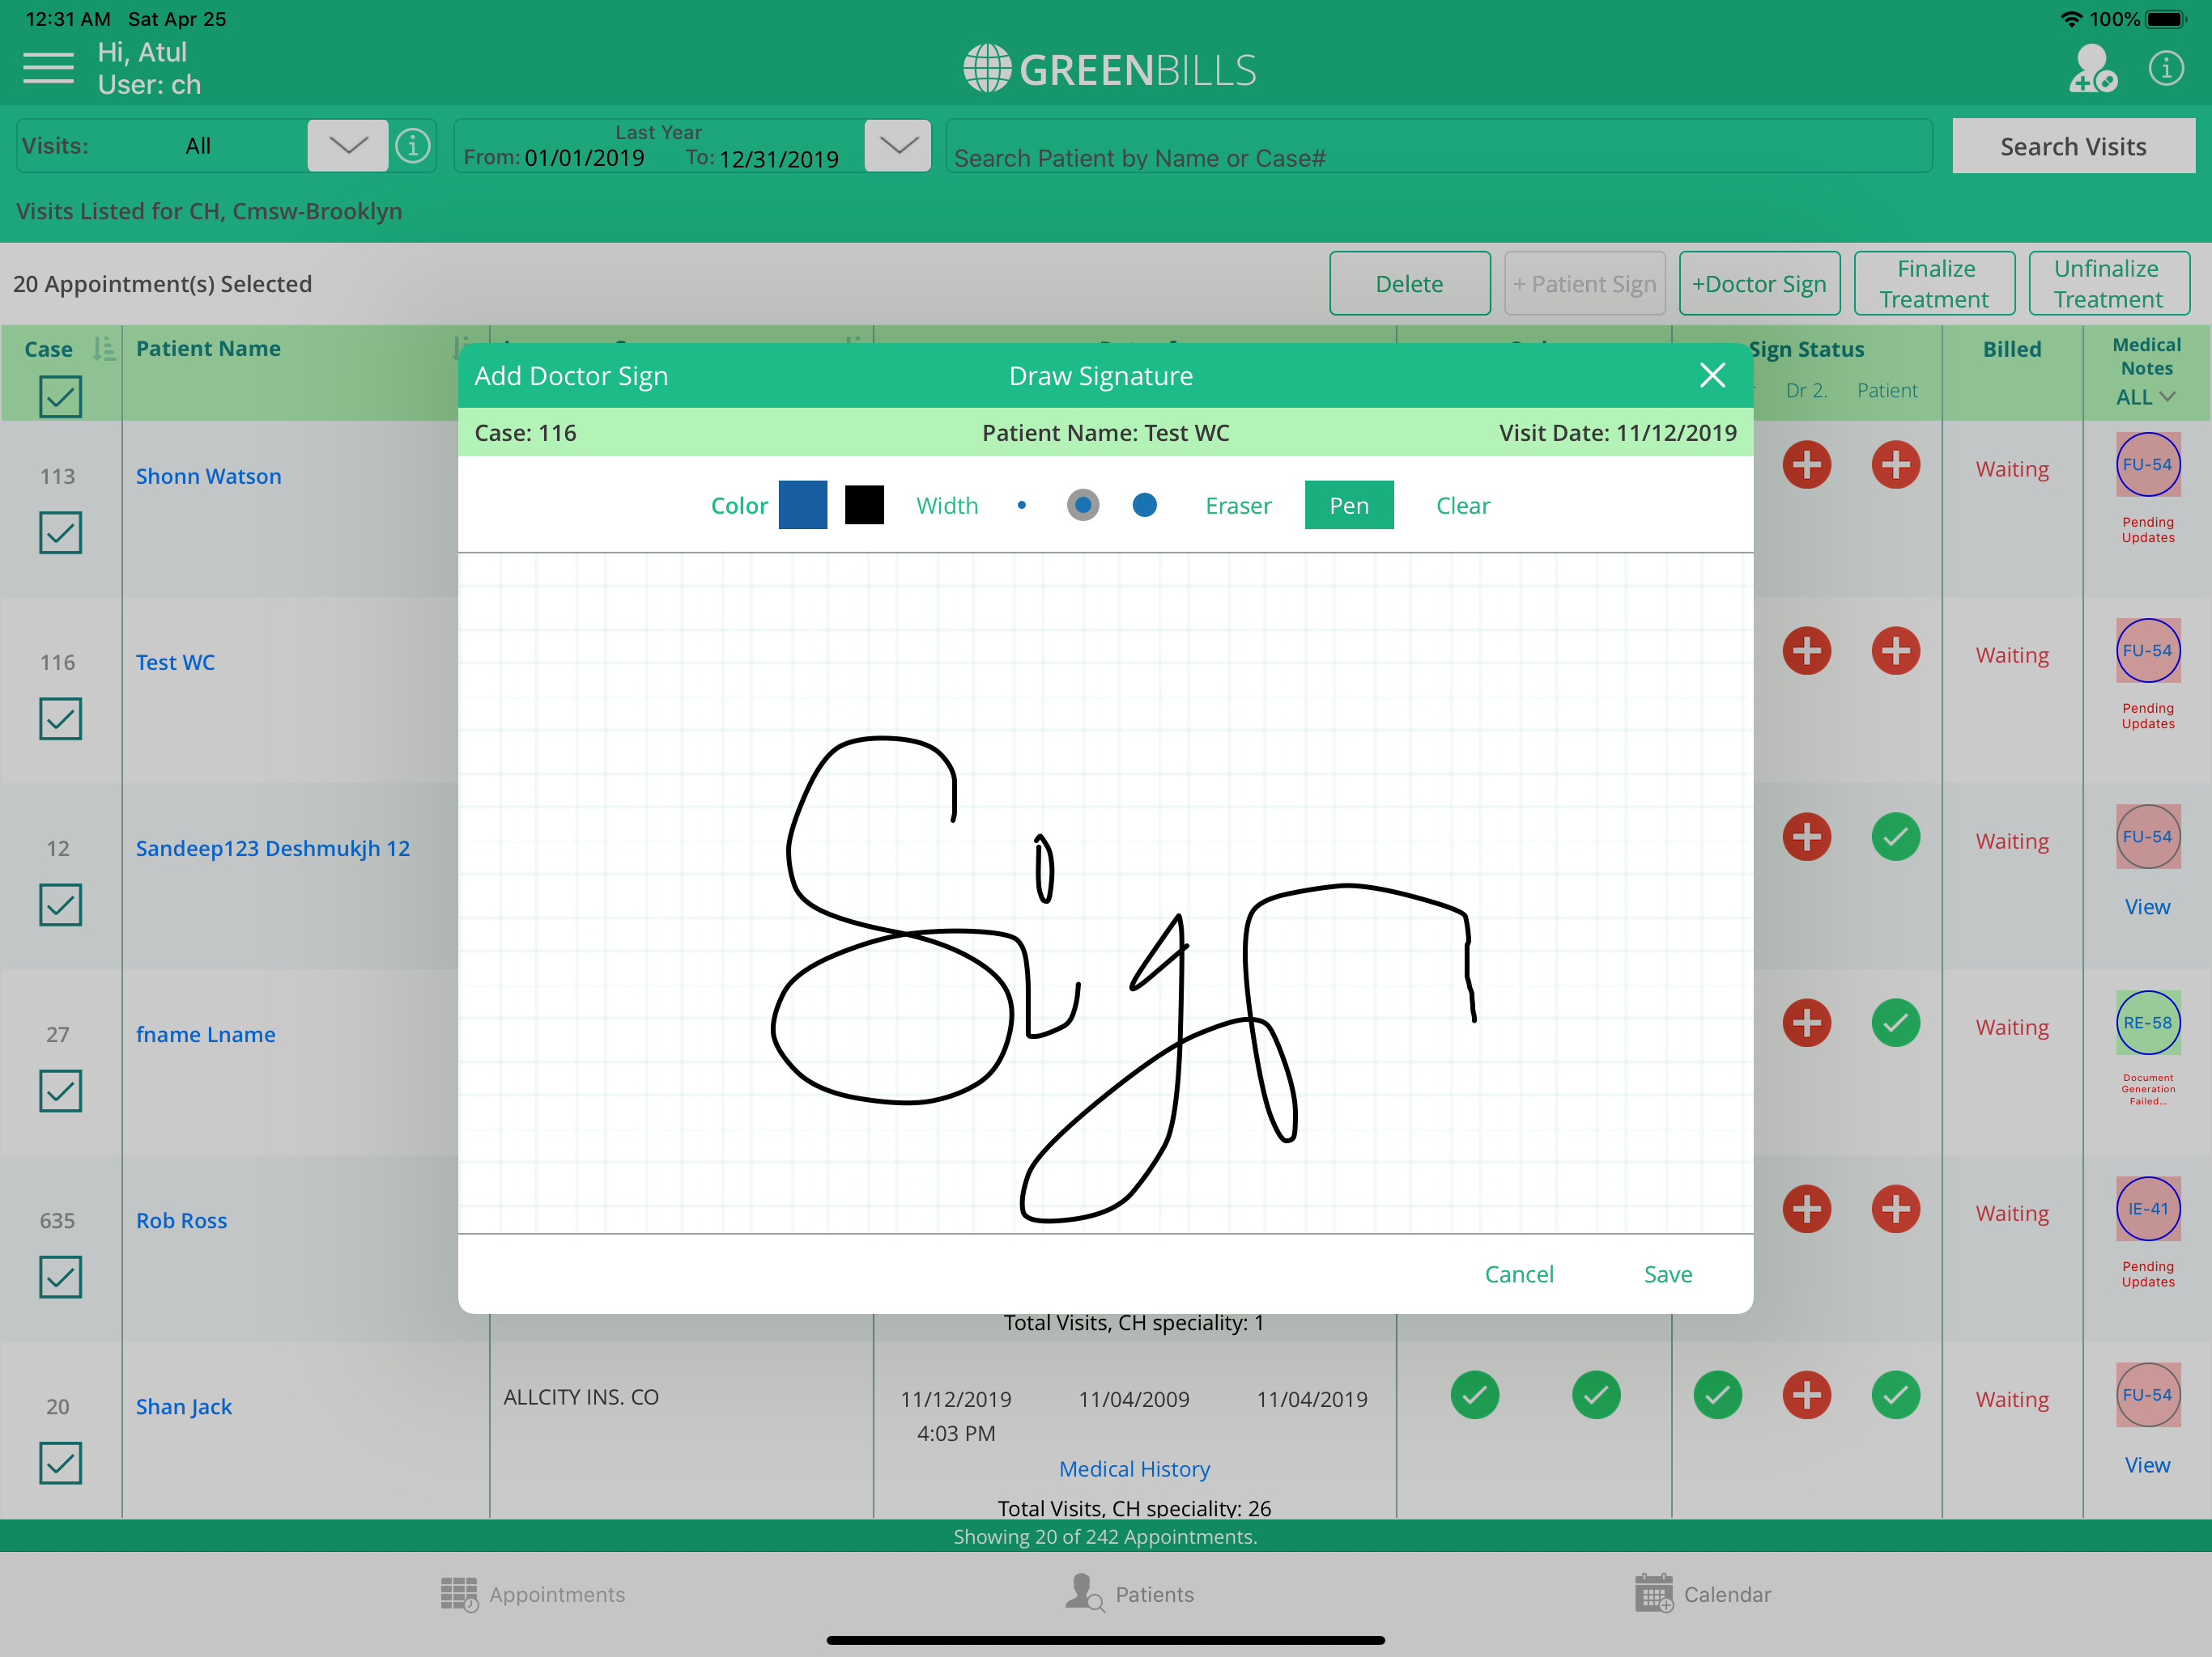Uncheck case 116 checkbox
This screenshot has height=1657, width=2212.
point(60,718)
